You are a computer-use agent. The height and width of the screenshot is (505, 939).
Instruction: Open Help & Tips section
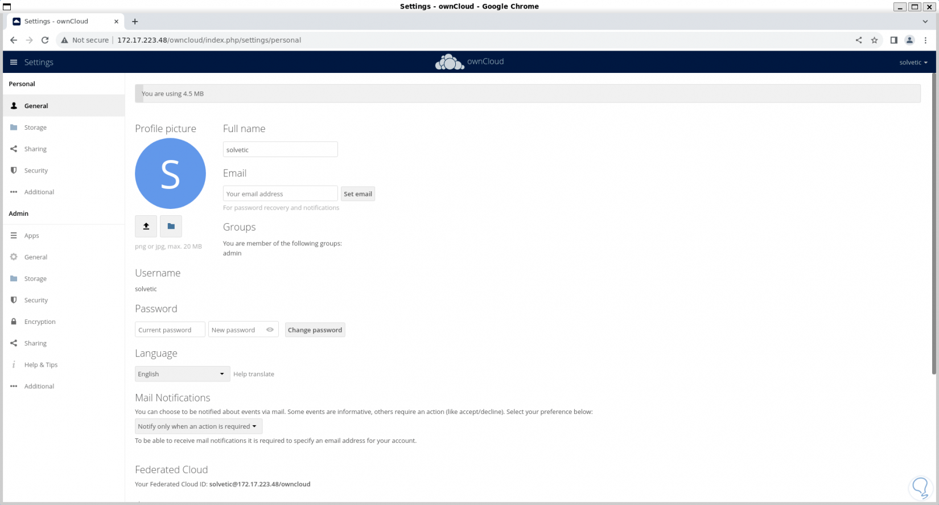64,365
